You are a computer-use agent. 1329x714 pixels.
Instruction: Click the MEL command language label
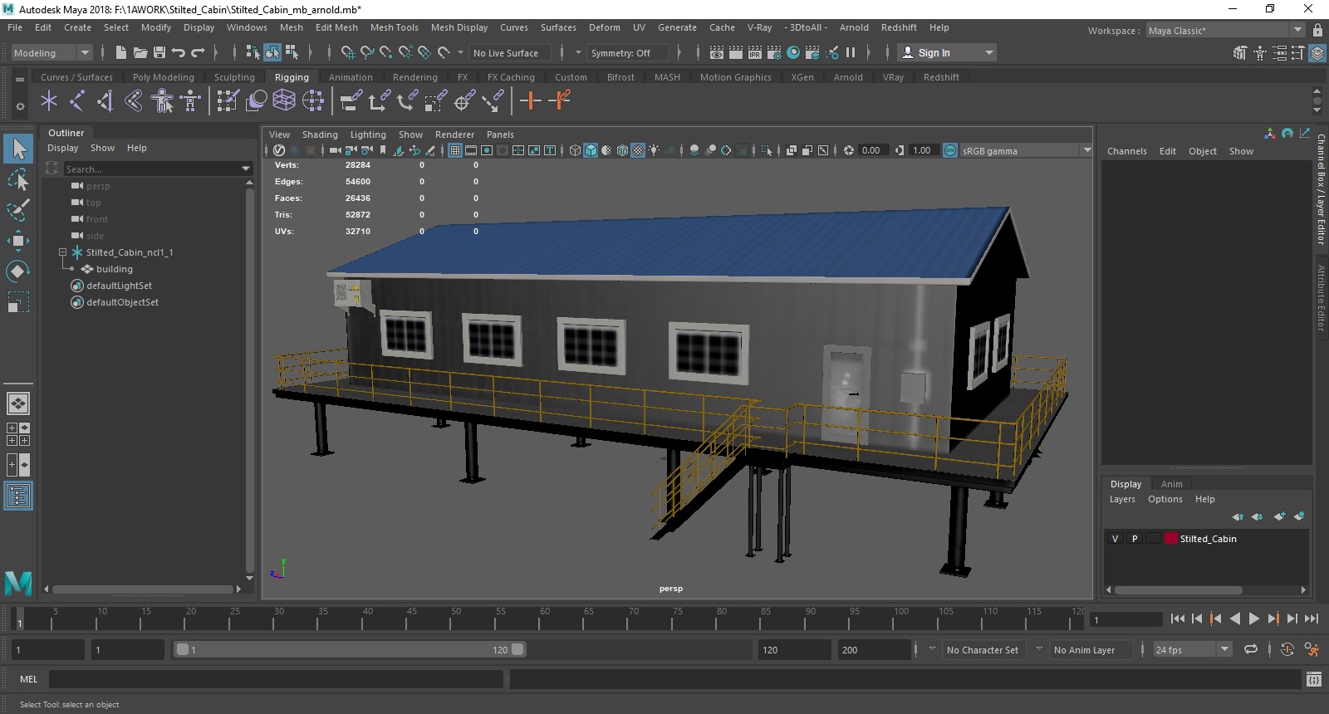pyautogui.click(x=29, y=679)
